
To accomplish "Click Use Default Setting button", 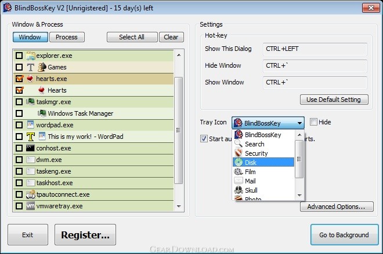I will click(334, 100).
